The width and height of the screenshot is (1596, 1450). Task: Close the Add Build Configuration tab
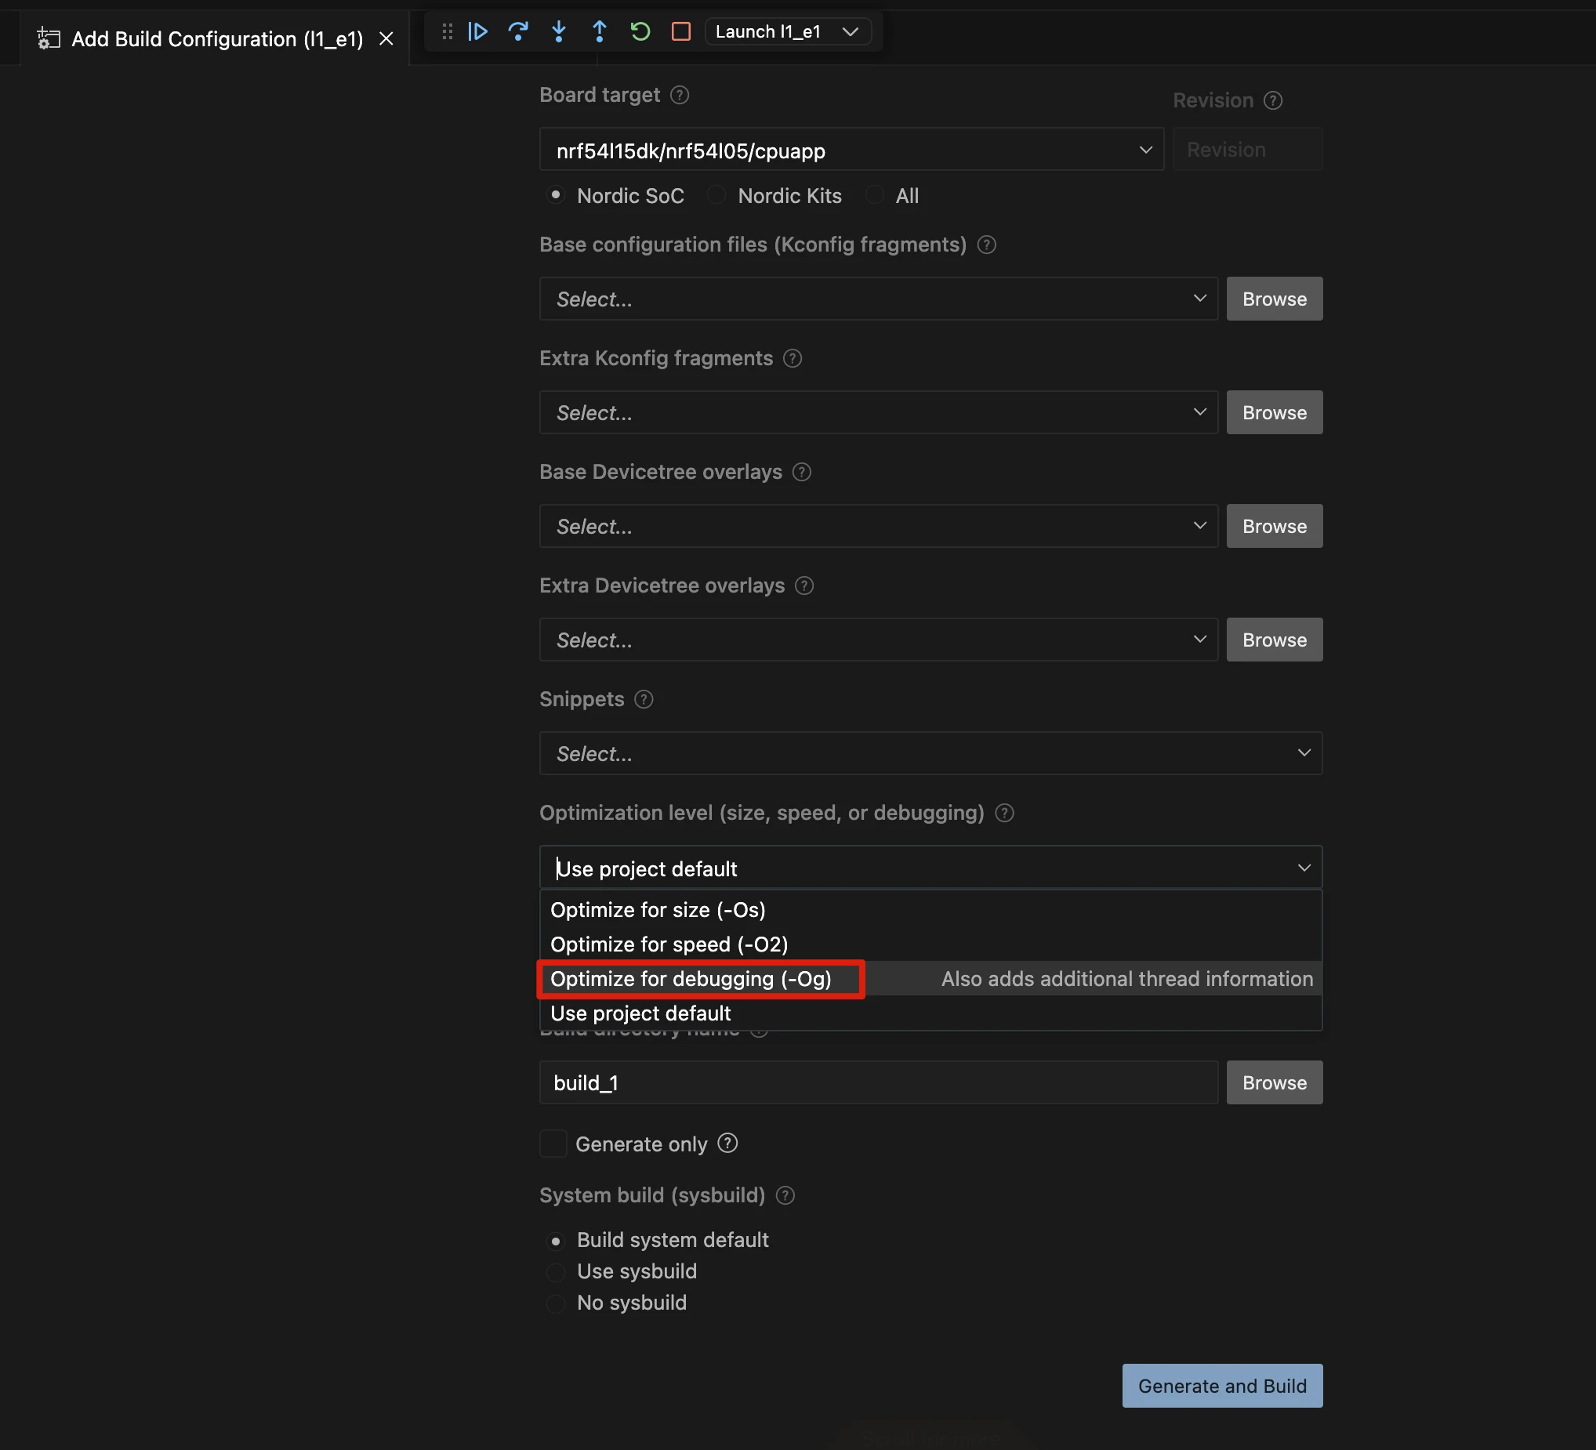(386, 38)
